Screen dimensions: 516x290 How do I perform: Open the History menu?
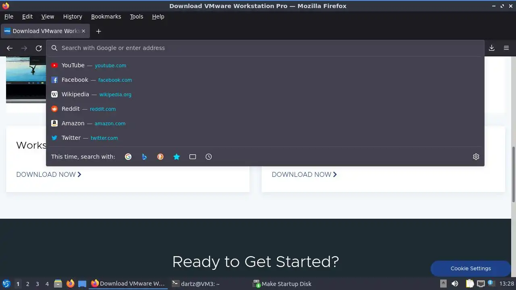[73, 17]
